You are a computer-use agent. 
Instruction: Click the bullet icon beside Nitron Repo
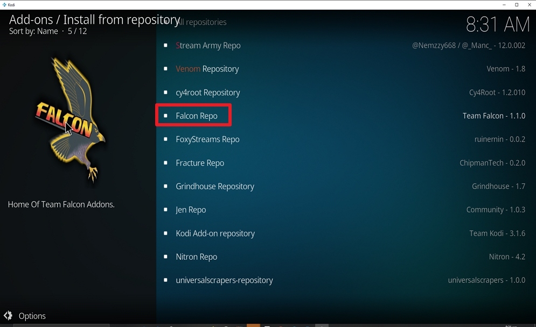point(165,257)
